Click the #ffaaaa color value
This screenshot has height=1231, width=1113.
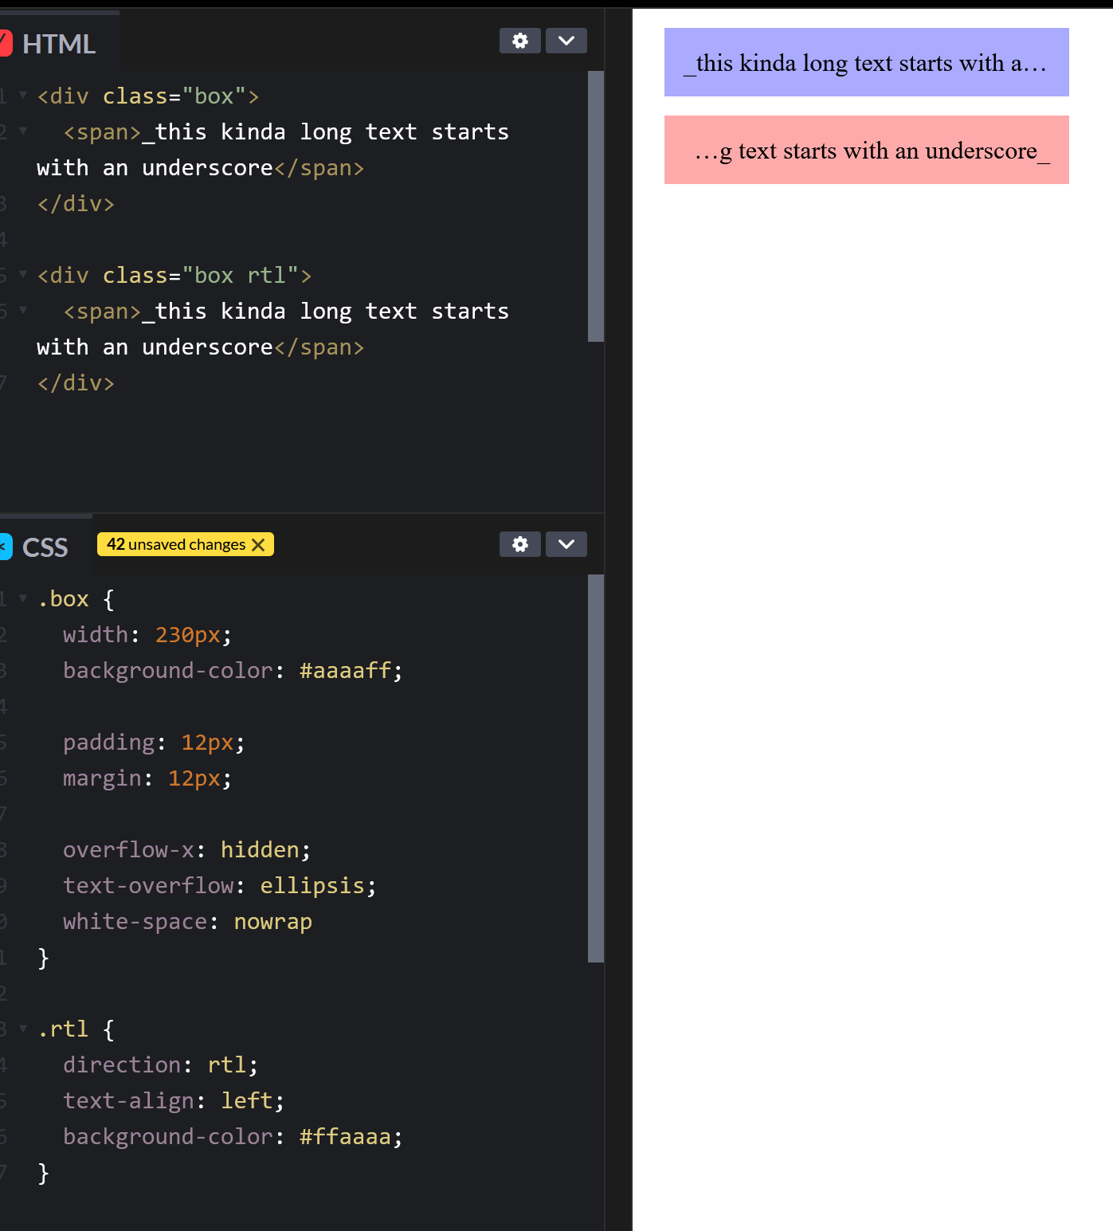coord(345,1136)
